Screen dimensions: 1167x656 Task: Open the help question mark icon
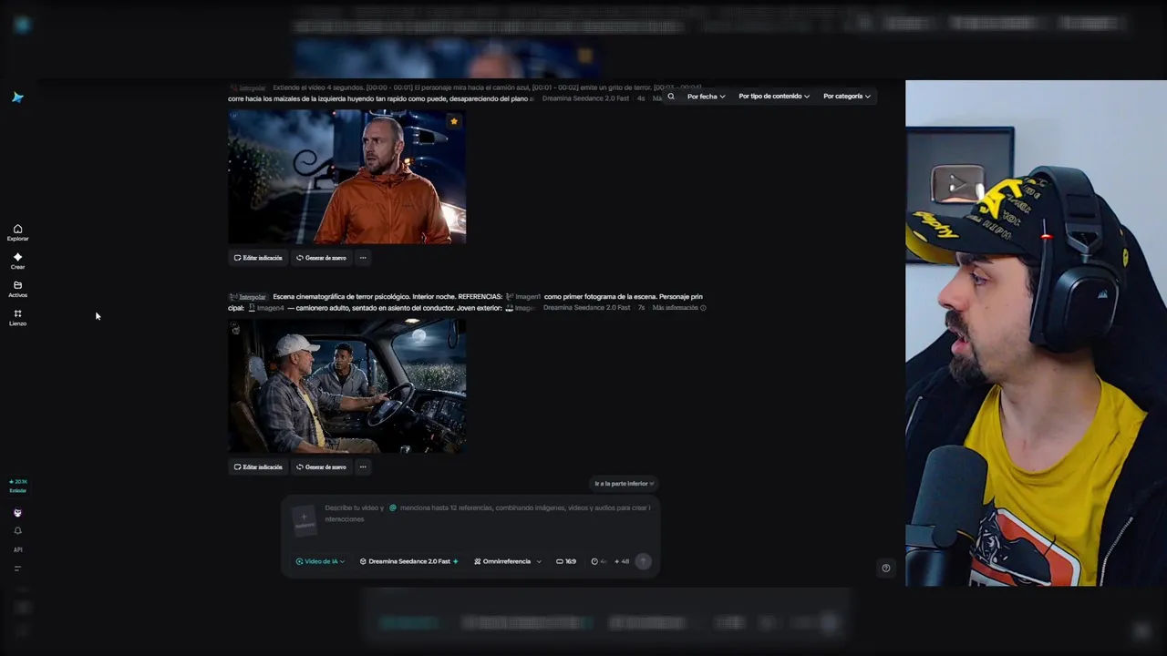(x=885, y=569)
